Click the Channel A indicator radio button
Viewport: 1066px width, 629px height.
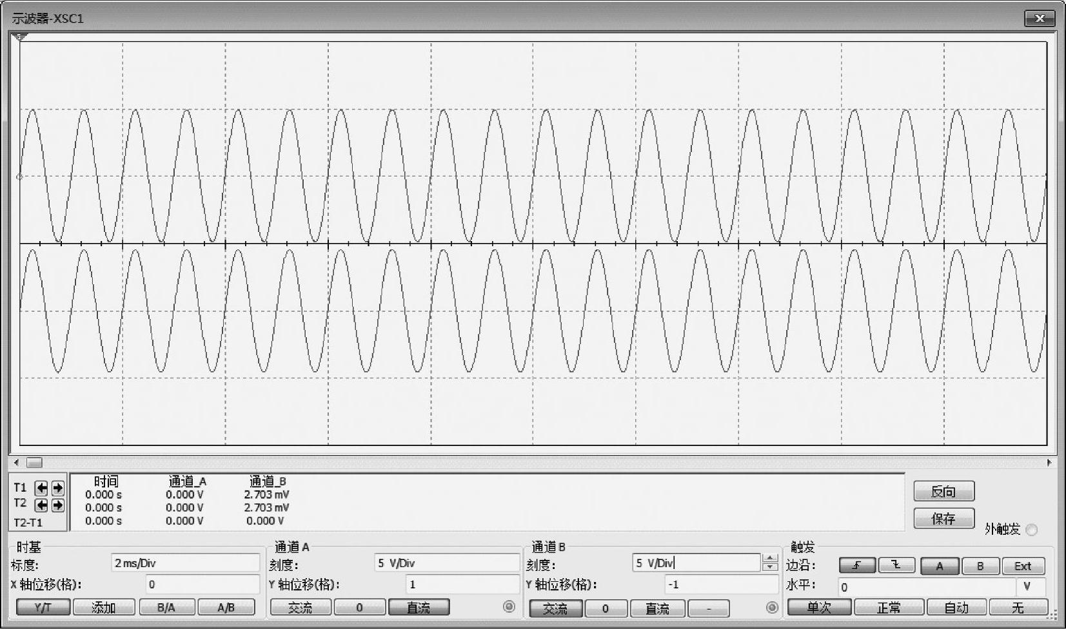point(509,606)
